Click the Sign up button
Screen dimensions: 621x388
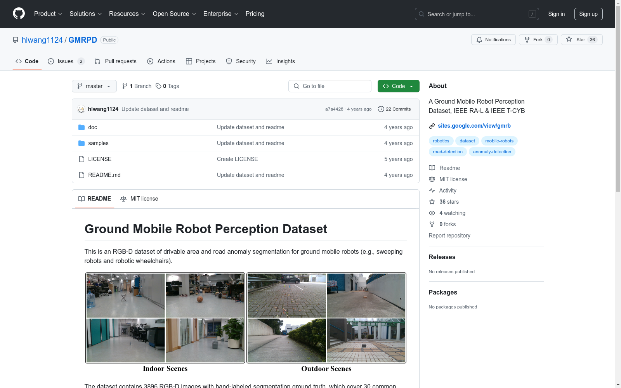588,14
